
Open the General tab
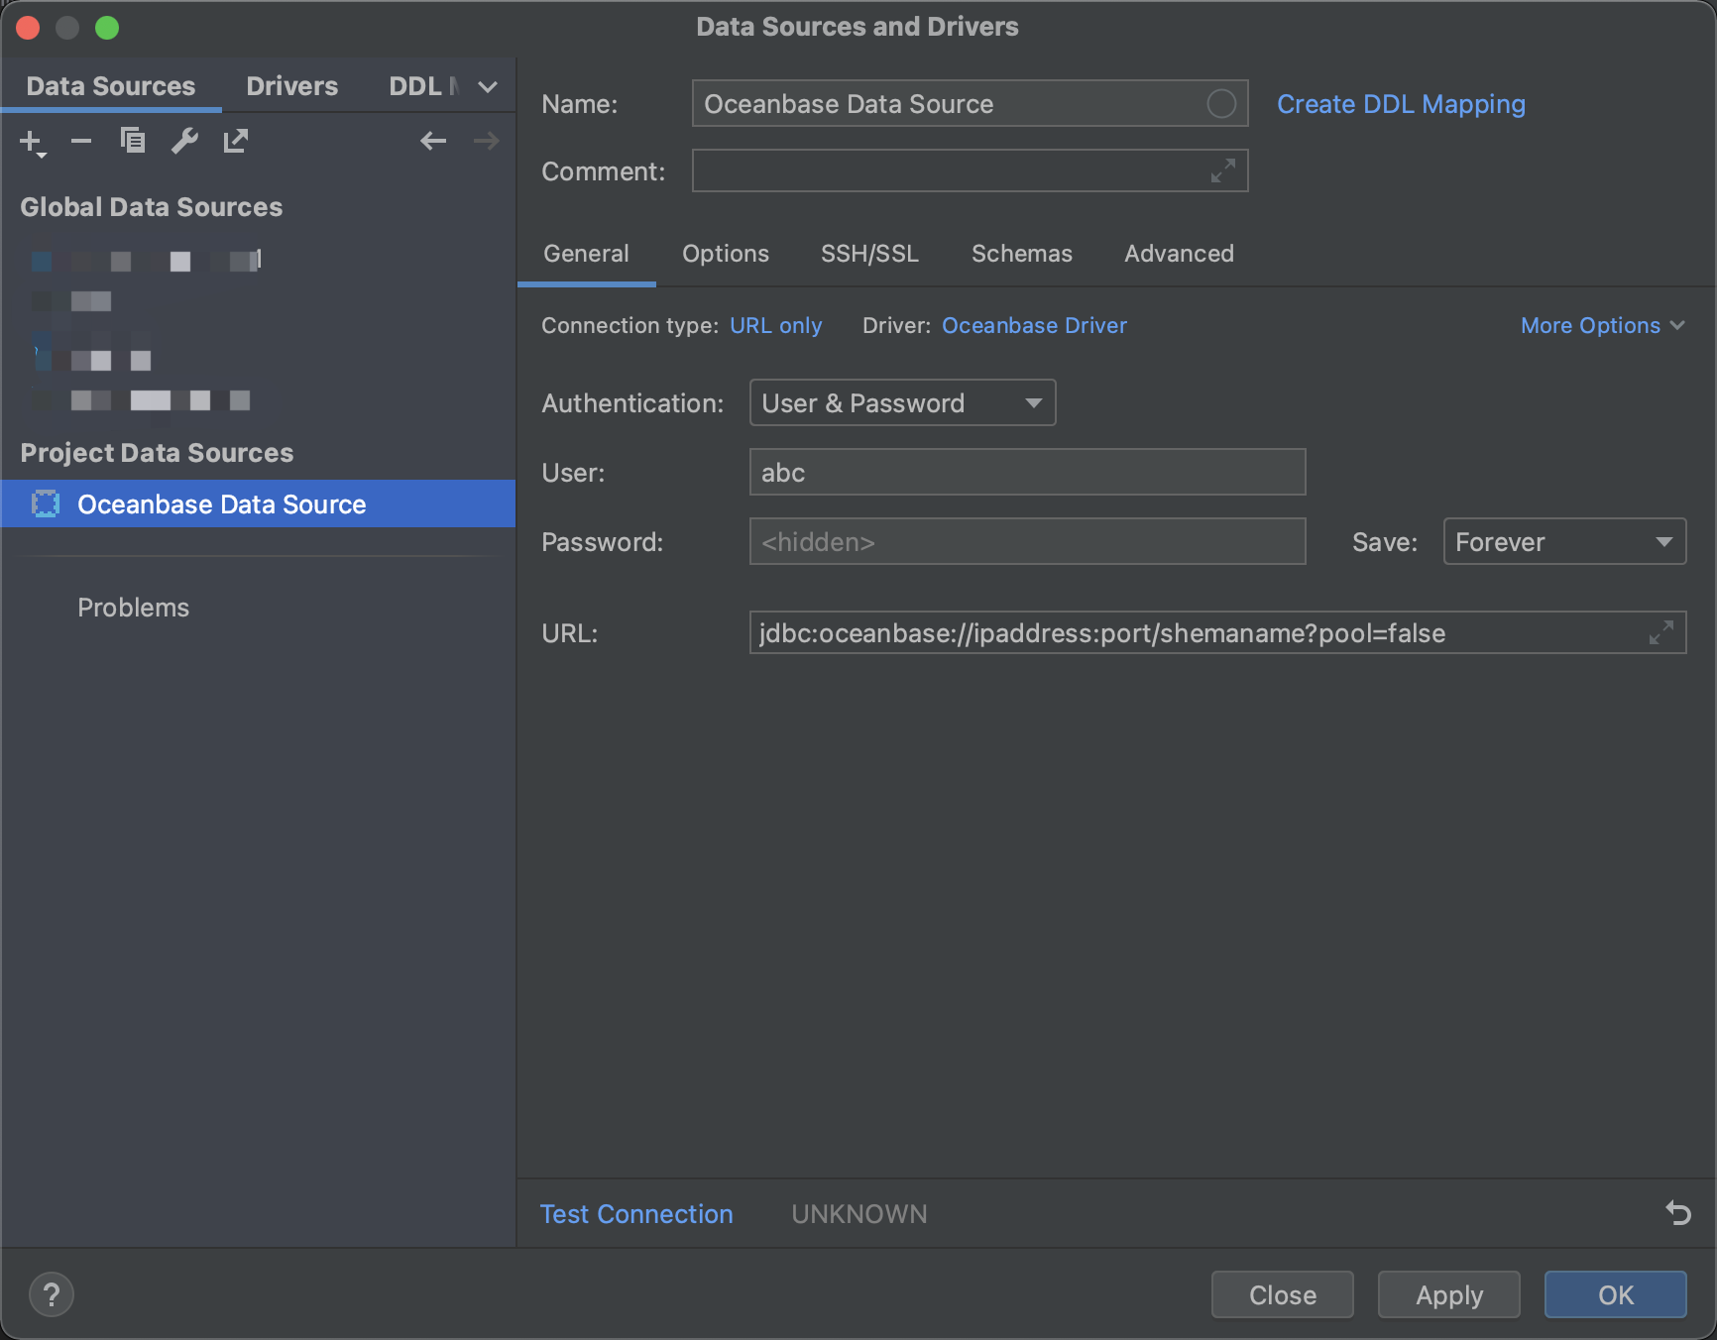point(586,254)
